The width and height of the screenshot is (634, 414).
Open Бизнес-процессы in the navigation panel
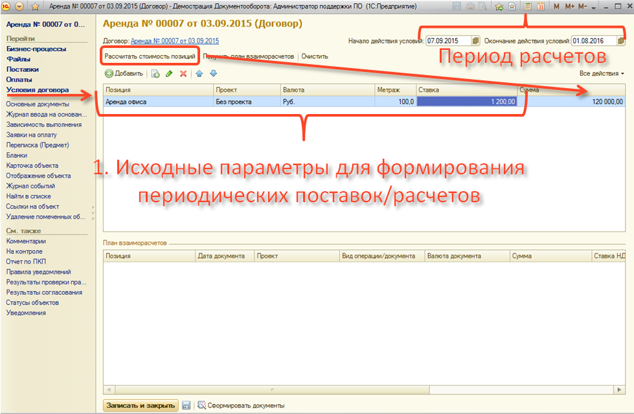coord(36,49)
